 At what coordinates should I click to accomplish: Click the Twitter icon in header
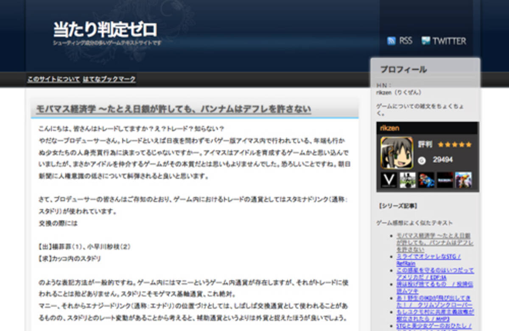point(425,41)
